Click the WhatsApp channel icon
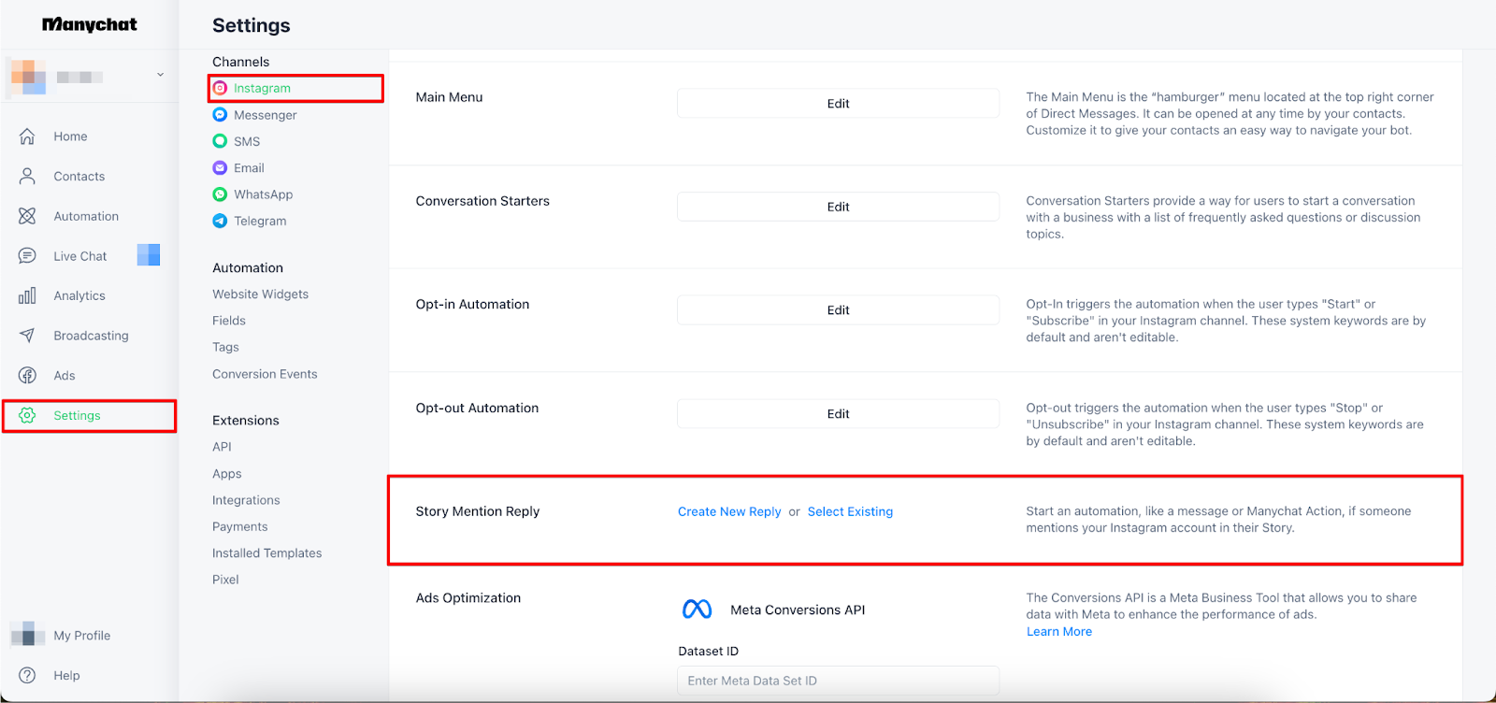The height and width of the screenshot is (703, 1496). [x=220, y=194]
